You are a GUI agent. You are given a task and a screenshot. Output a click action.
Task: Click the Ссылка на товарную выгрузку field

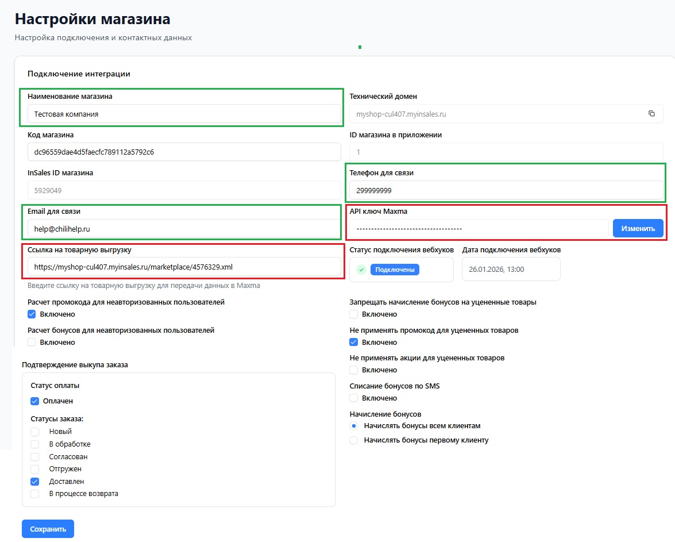coord(184,267)
